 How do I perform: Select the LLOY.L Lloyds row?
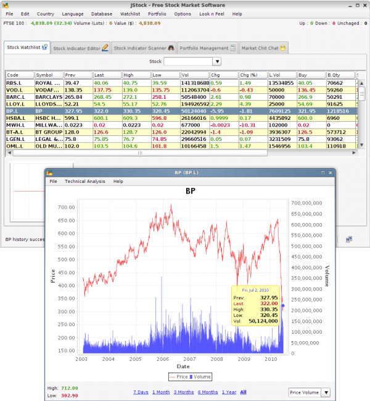tap(181, 104)
